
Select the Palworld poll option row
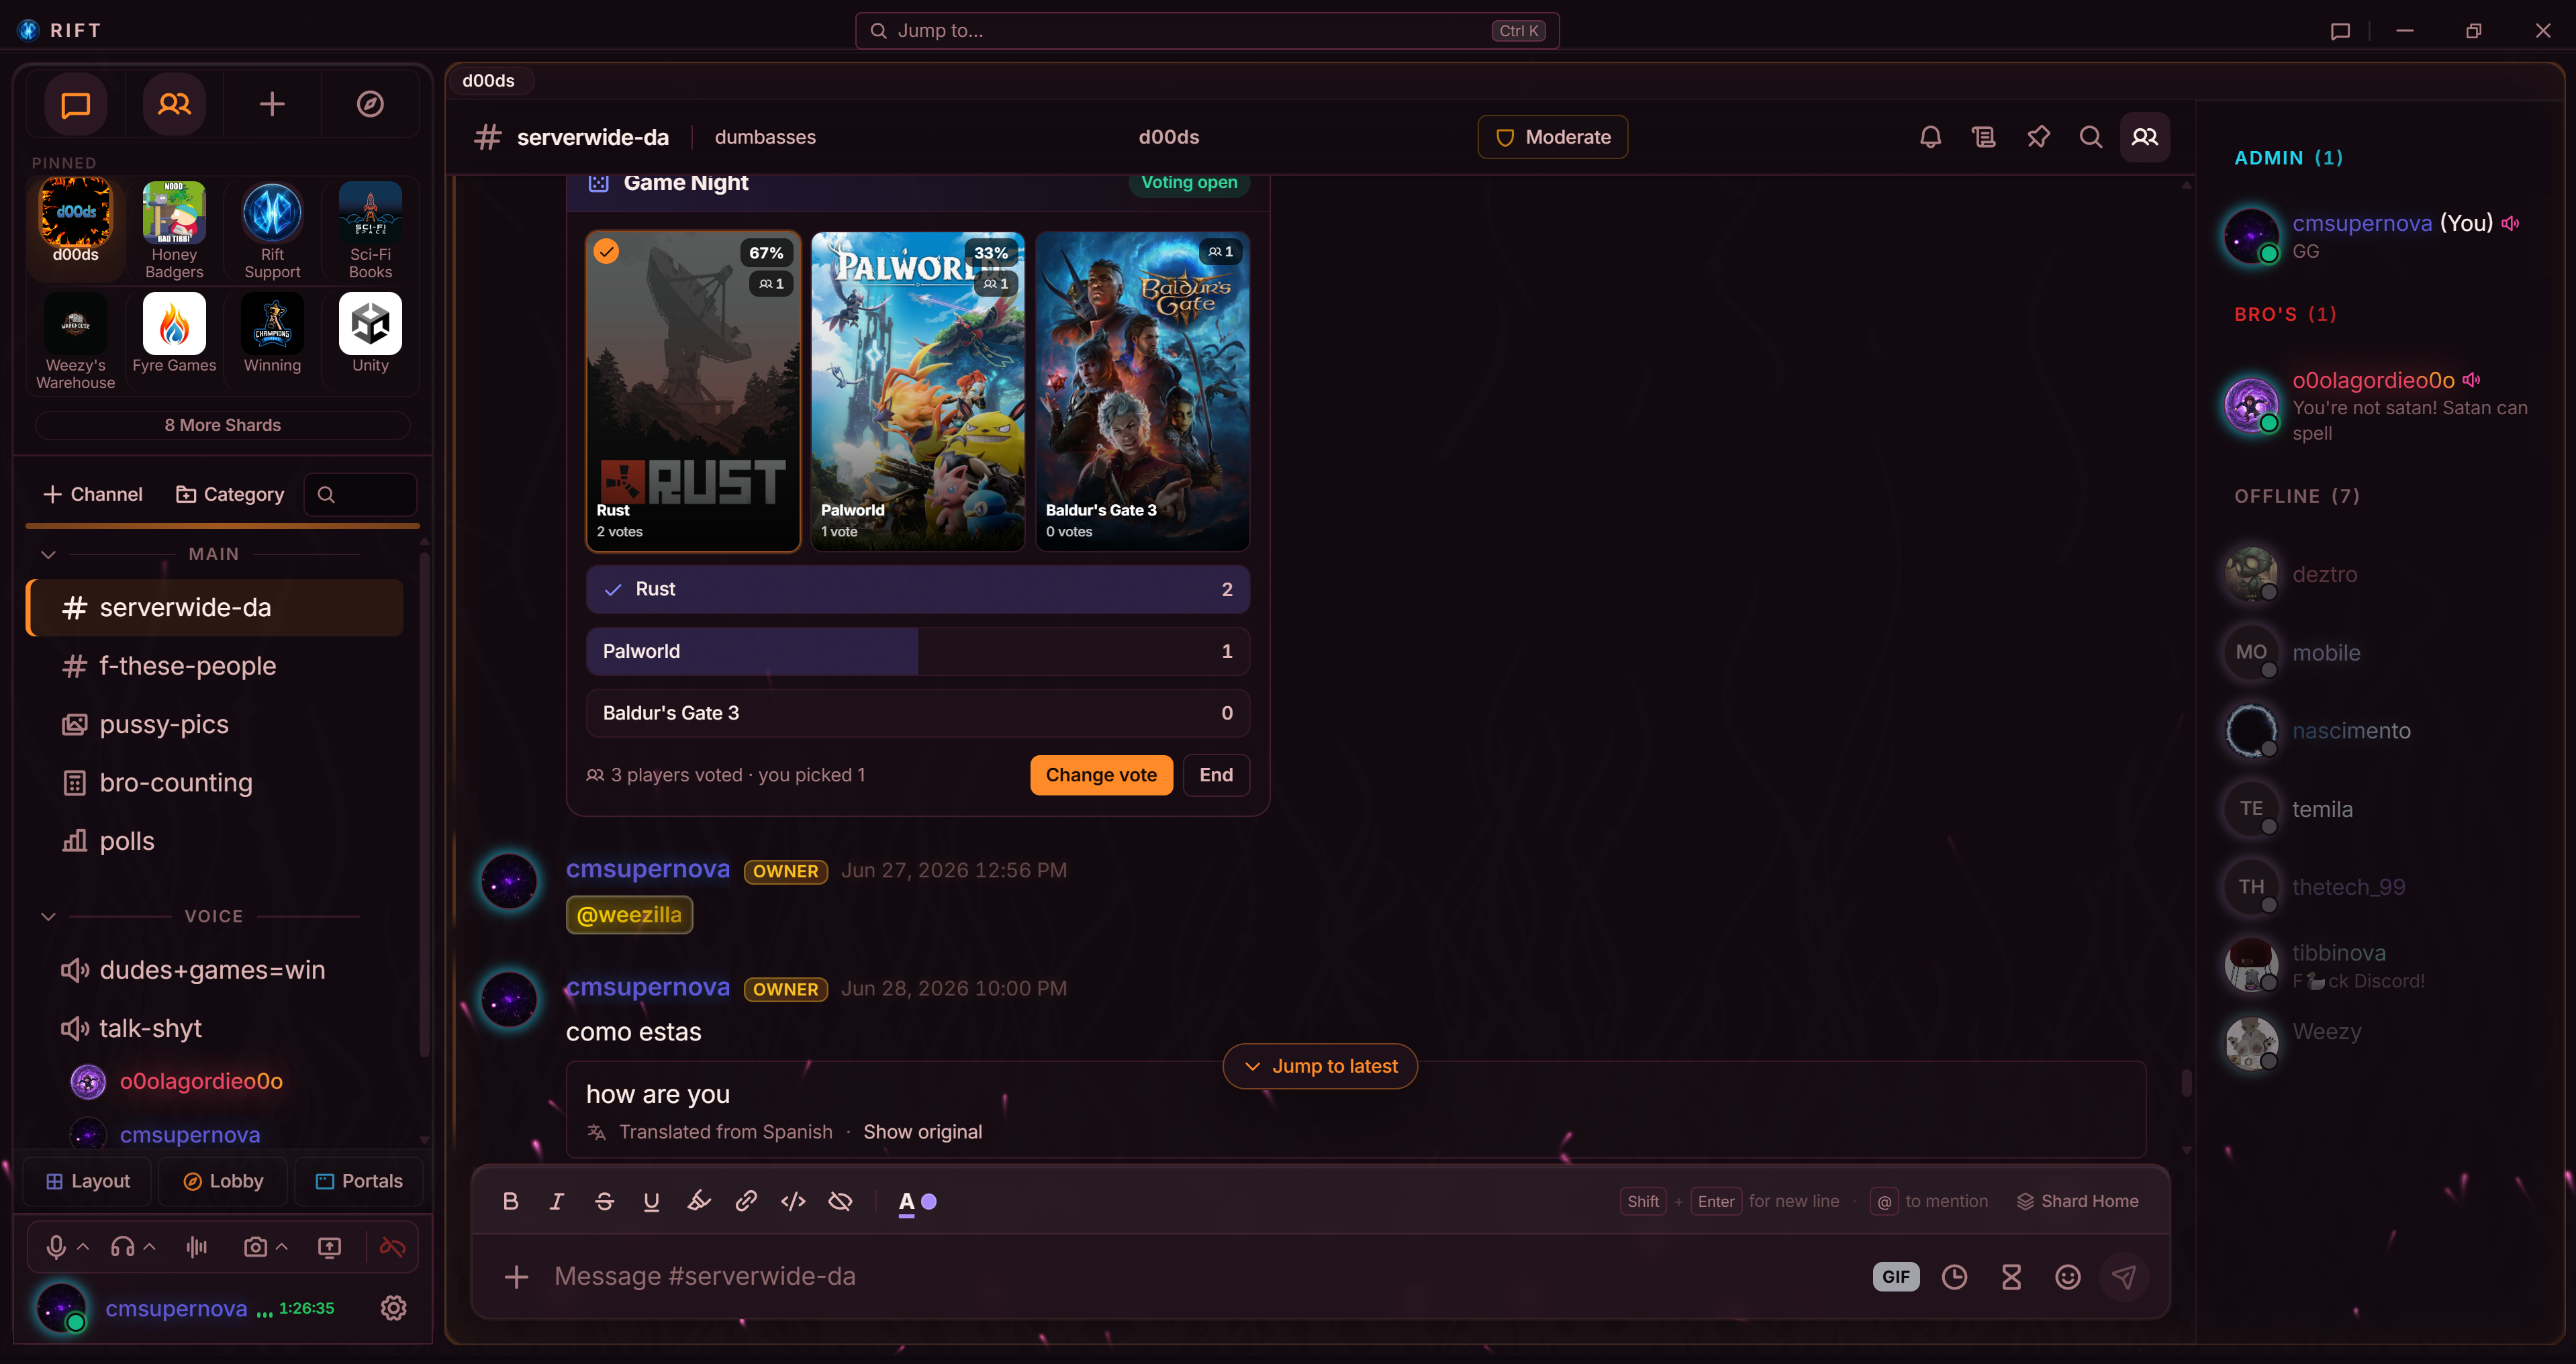point(917,651)
